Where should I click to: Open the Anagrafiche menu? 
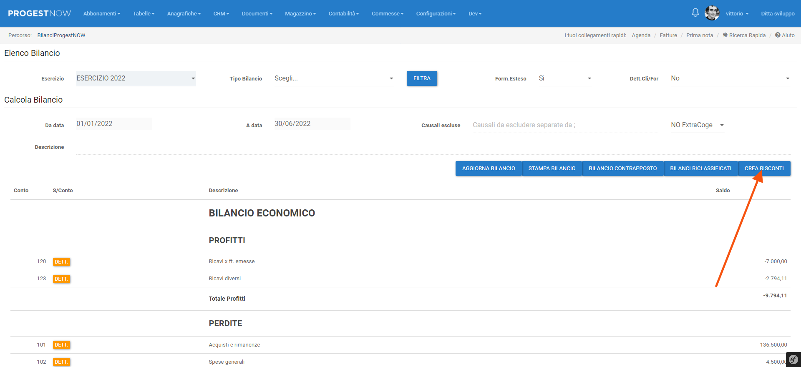click(184, 14)
